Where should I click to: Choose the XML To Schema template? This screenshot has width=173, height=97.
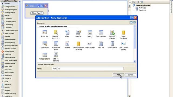coord(56,57)
